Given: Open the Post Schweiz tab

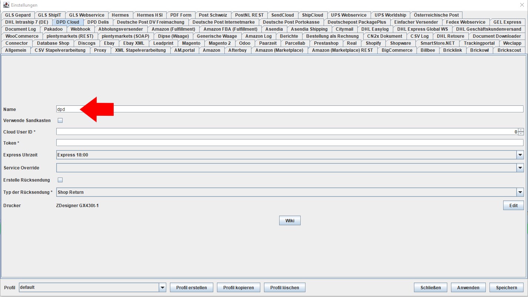Looking at the screenshot, I should (213, 15).
